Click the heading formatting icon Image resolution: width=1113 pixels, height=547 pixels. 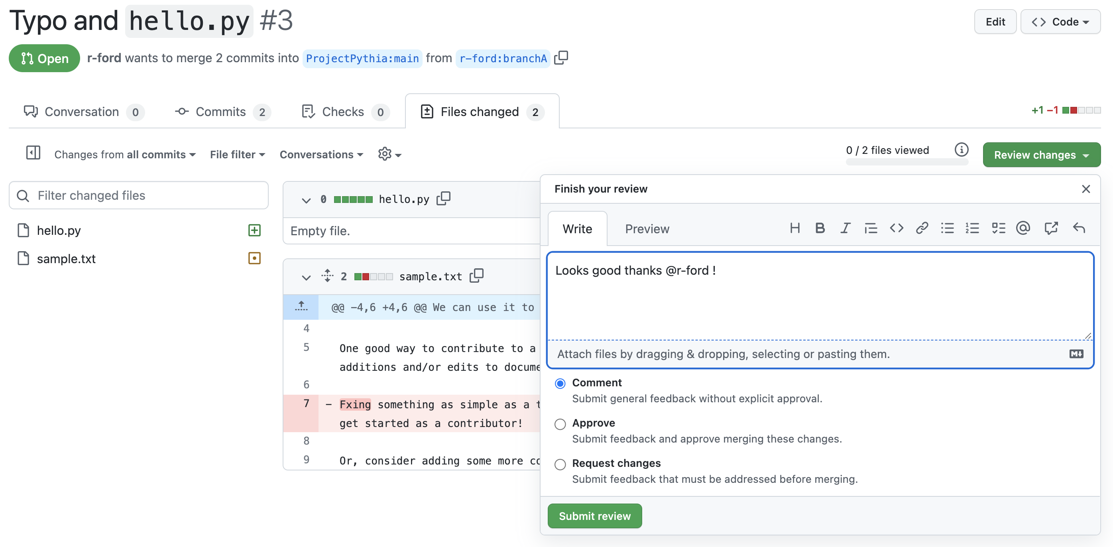796,228
